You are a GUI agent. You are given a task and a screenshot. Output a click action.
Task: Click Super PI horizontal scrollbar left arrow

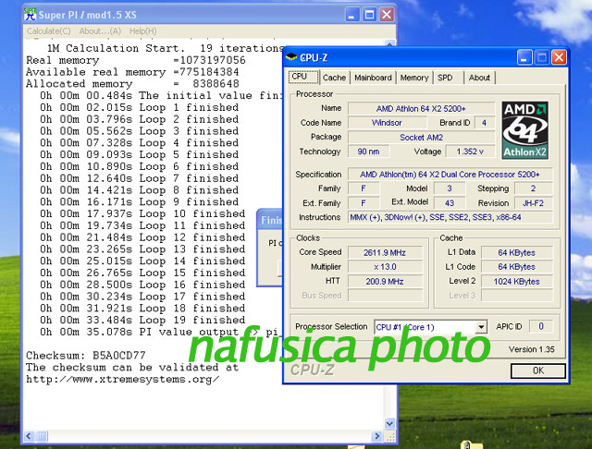tap(29, 437)
